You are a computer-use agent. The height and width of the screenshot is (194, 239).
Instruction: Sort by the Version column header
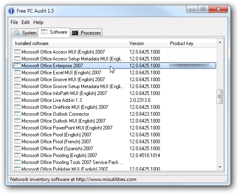coord(147,43)
